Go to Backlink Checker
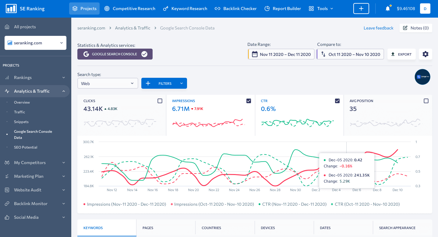Viewport: 438px width, 237px height. 236,9
